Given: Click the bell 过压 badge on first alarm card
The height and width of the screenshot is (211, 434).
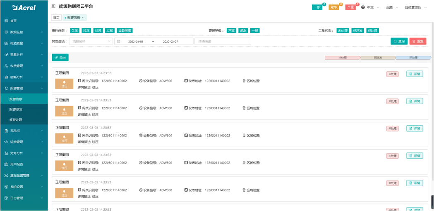Looking at the screenshot, I should click(64, 84).
